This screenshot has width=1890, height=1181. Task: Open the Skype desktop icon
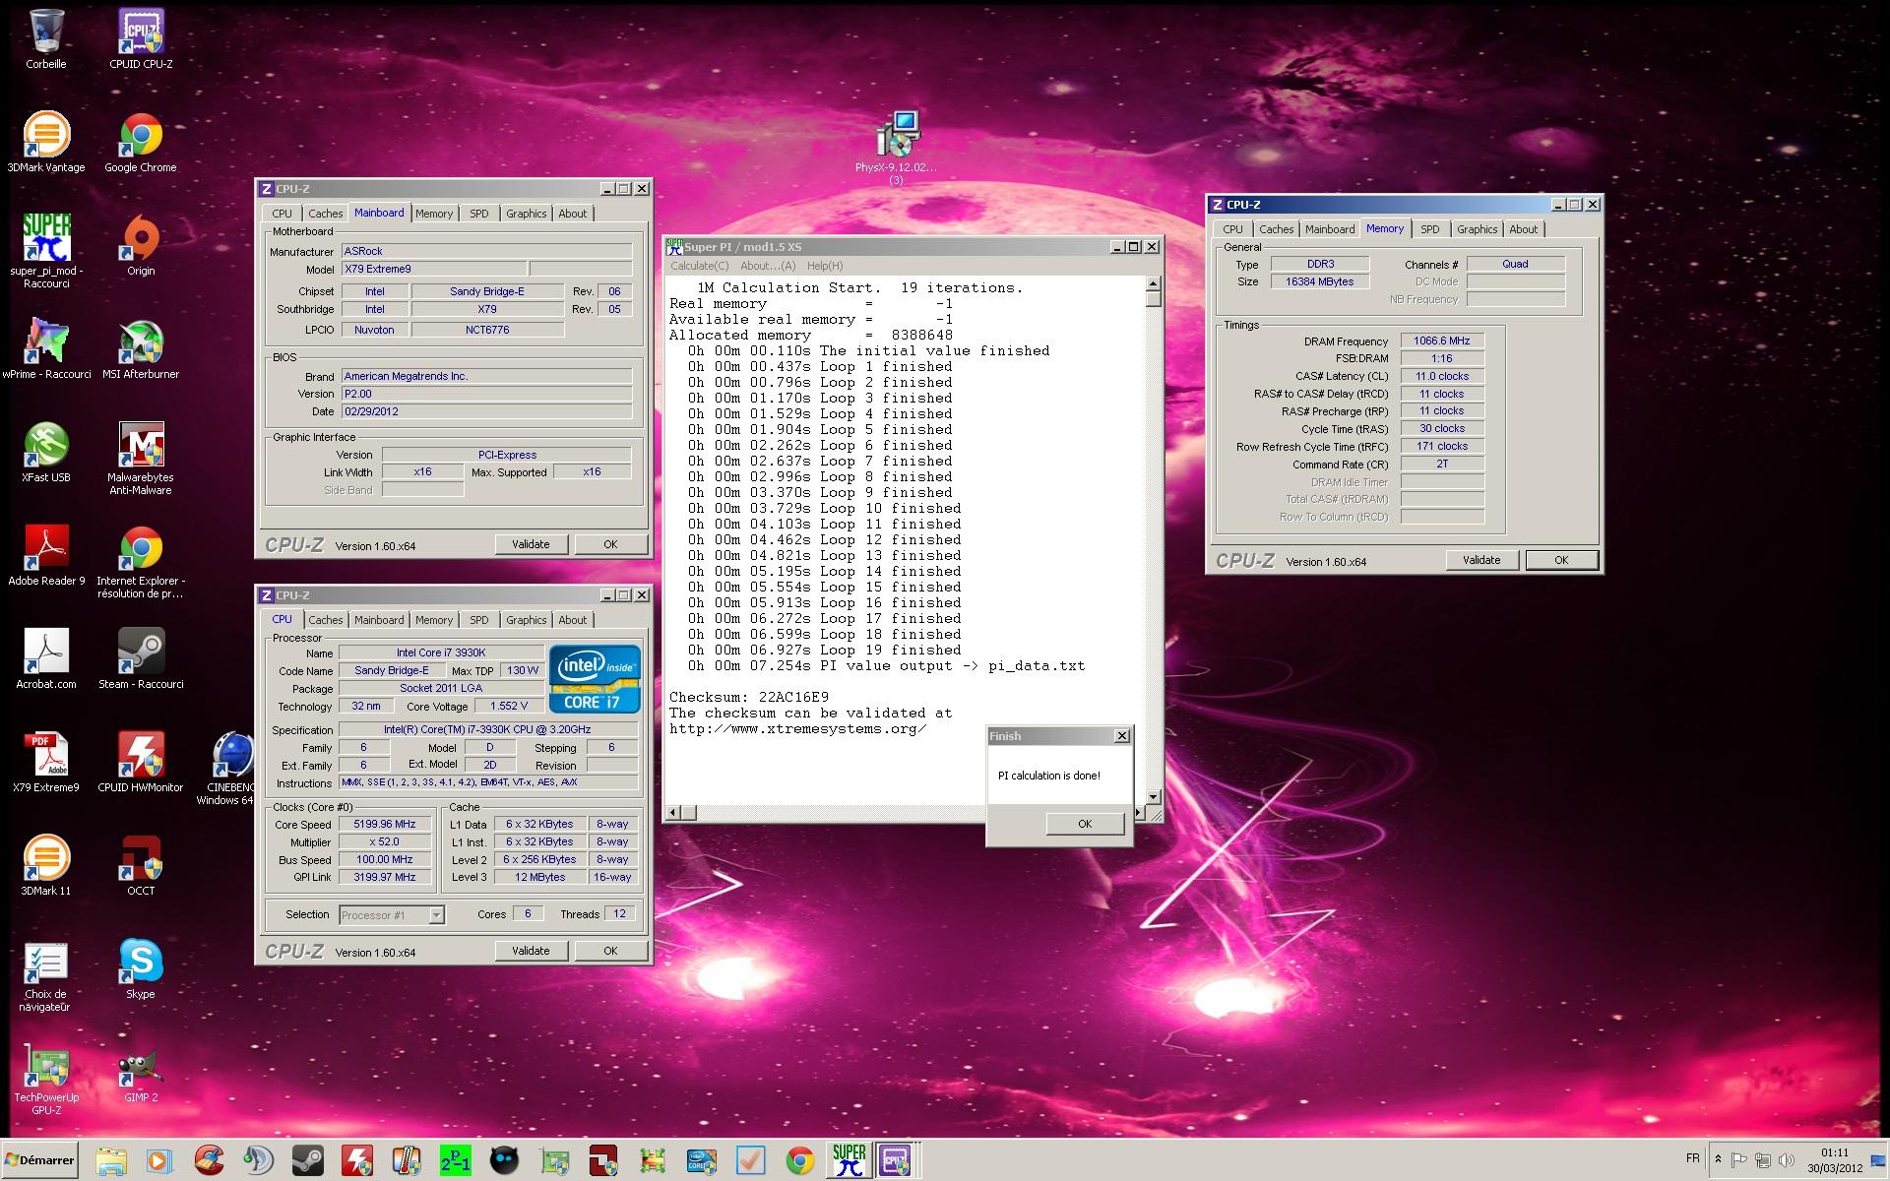(x=141, y=969)
